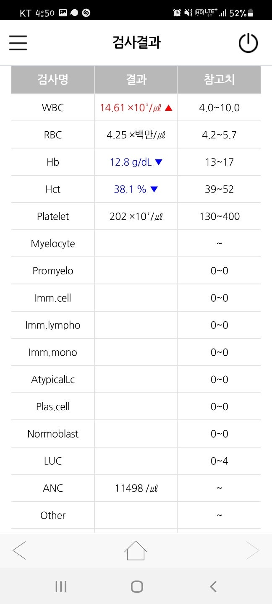272x604 pixels.
Task: Select the Hct row label
Action: (x=53, y=189)
